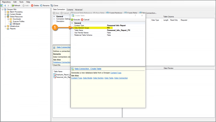
Task: Open the Database Connection link
Action: coord(62,62)
